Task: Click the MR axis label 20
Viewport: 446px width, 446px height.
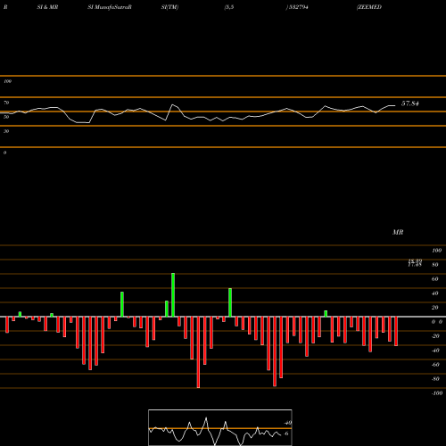Action: click(x=435, y=308)
